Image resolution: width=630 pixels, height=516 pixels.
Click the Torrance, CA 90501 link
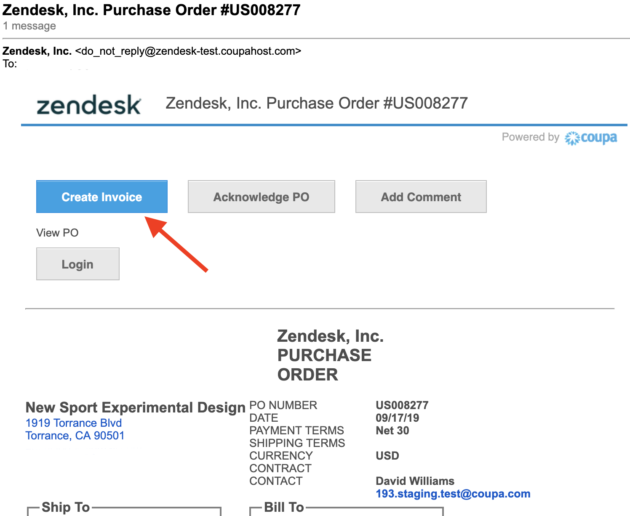(75, 436)
